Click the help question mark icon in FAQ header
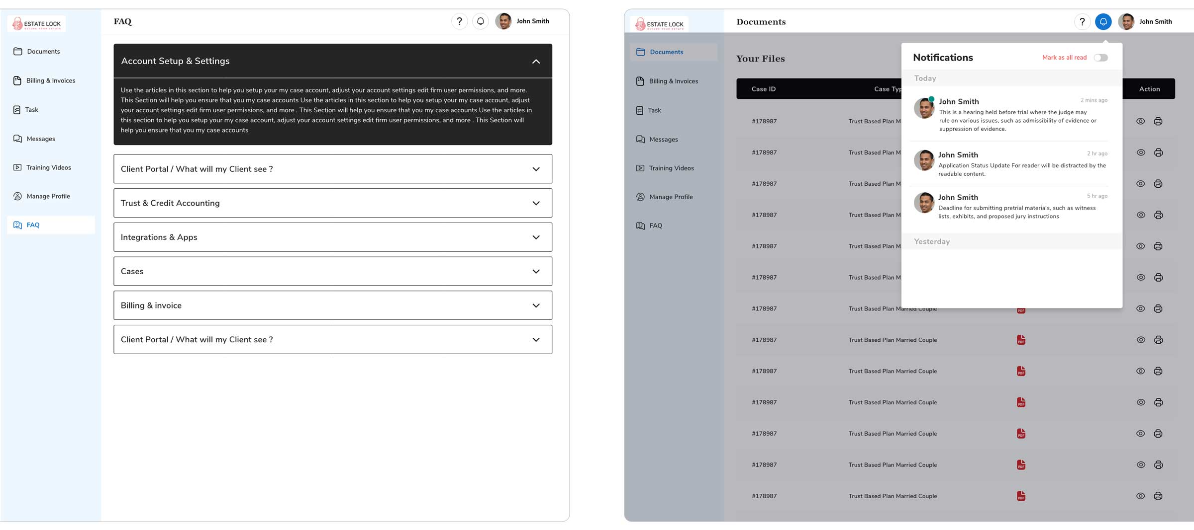The width and height of the screenshot is (1194, 530). point(459,21)
